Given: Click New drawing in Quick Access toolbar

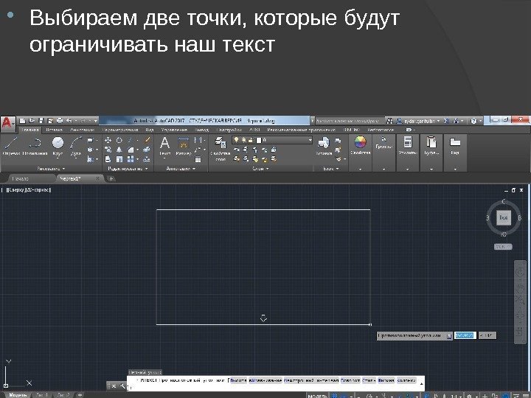Looking at the screenshot, I should (x=23, y=120).
